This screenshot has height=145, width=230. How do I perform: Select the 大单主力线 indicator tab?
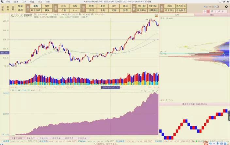point(17,138)
